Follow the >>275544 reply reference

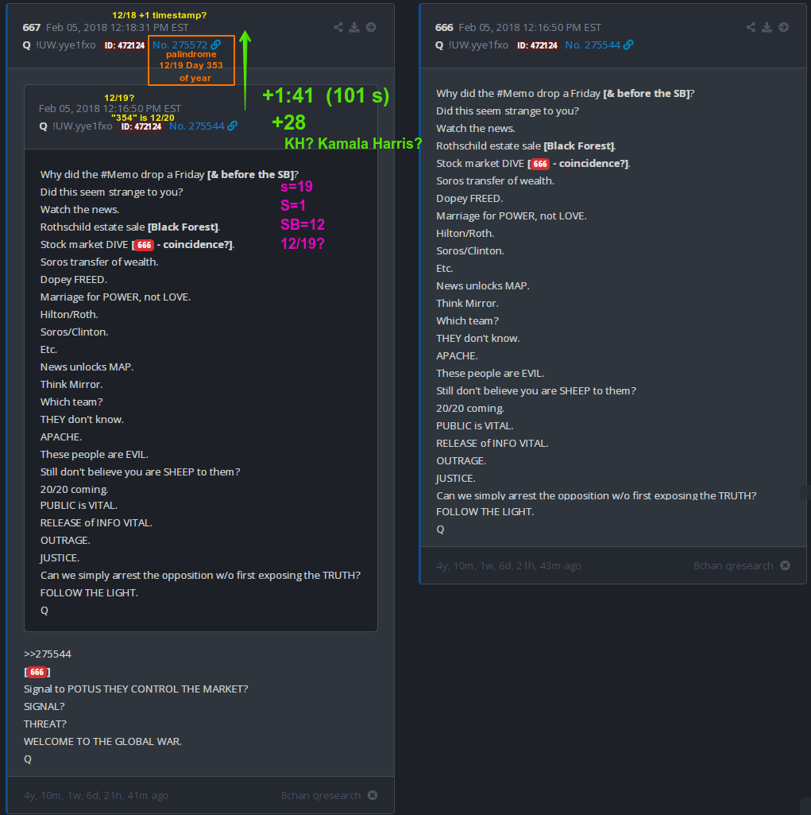coord(47,654)
